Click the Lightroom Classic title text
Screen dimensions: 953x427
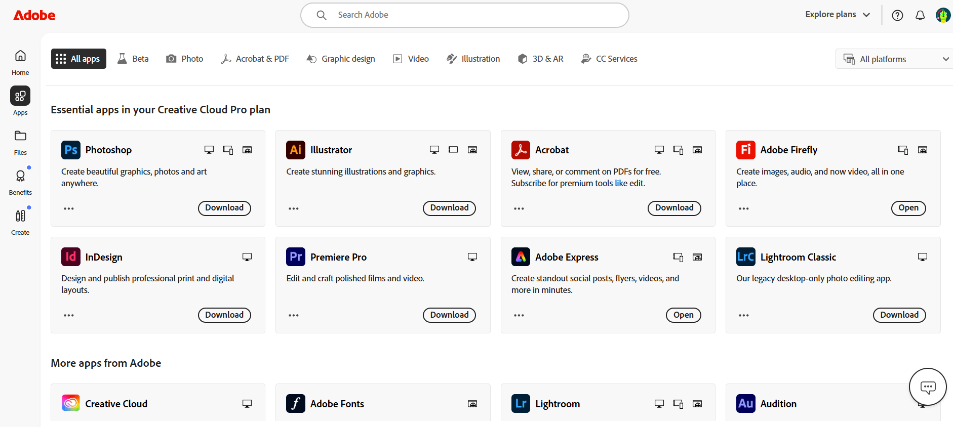[x=798, y=257]
